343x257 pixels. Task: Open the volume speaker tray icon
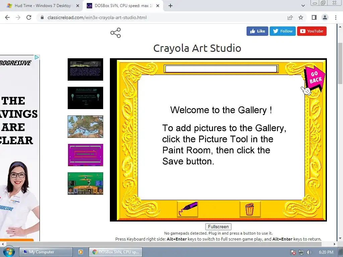[x=309, y=252]
